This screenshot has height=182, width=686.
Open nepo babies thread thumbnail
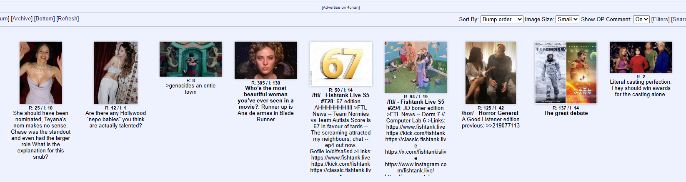(115, 73)
